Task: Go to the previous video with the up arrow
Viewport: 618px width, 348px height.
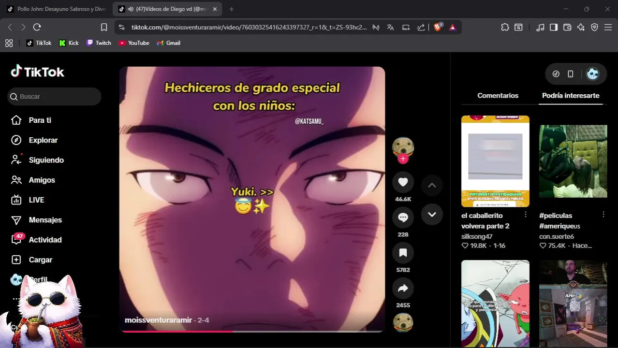Action: pyautogui.click(x=432, y=185)
